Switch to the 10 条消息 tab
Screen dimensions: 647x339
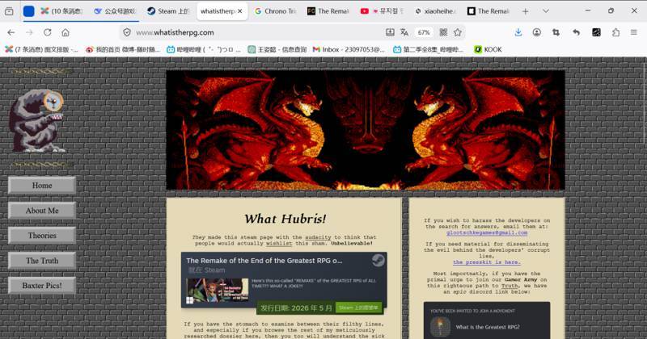point(62,11)
